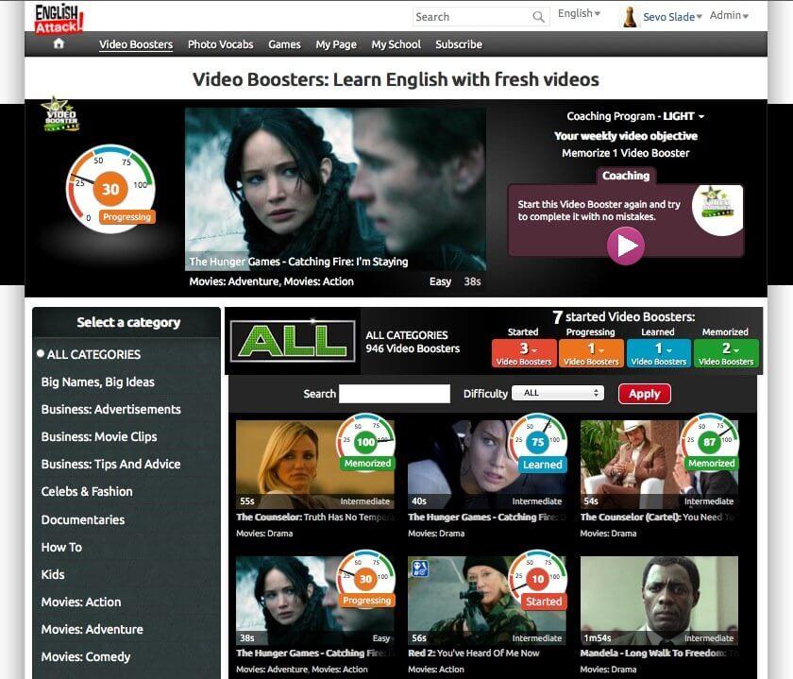Expand Coaching Program LIGHT dropdown
The width and height of the screenshot is (793, 679).
click(635, 116)
